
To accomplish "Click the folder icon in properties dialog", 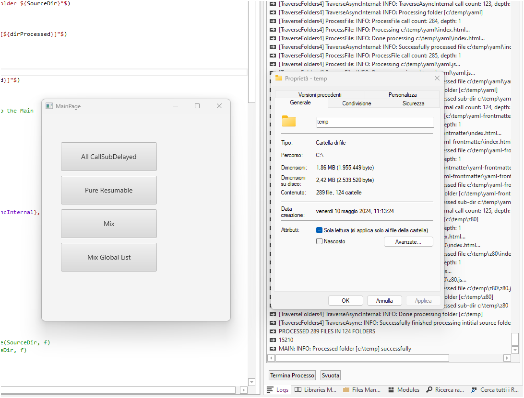I will click(289, 121).
